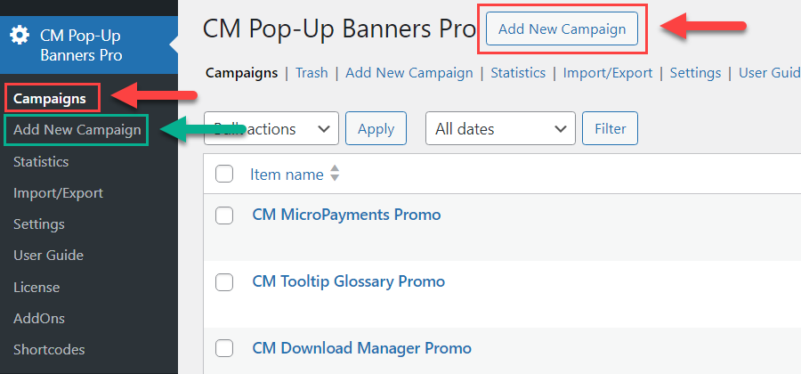Click the CM Pop-Up Banners Pro sidebar heading
The width and height of the screenshot is (801, 374).
pos(89,45)
